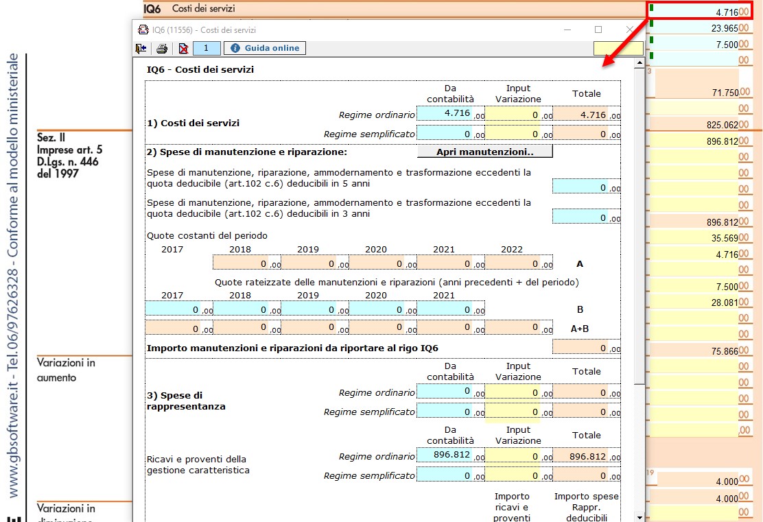Click the deducibili in 5 anni amount field

(587, 187)
